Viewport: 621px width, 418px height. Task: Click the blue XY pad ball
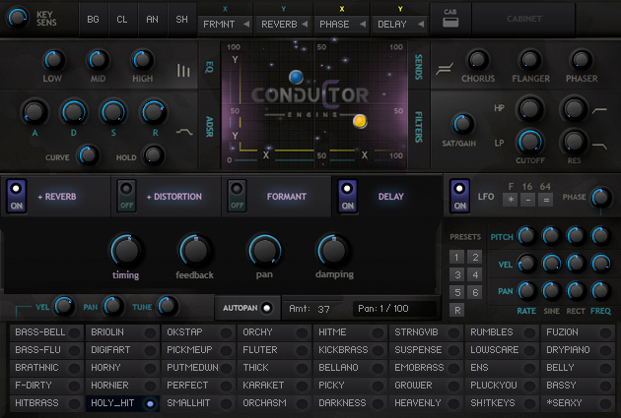pyautogui.click(x=296, y=77)
